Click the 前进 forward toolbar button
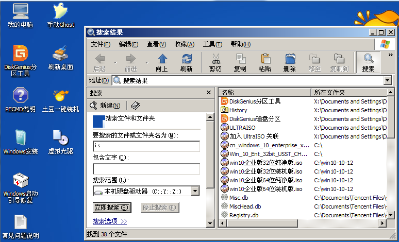Screen dimensions: 399x242 (131, 62)
